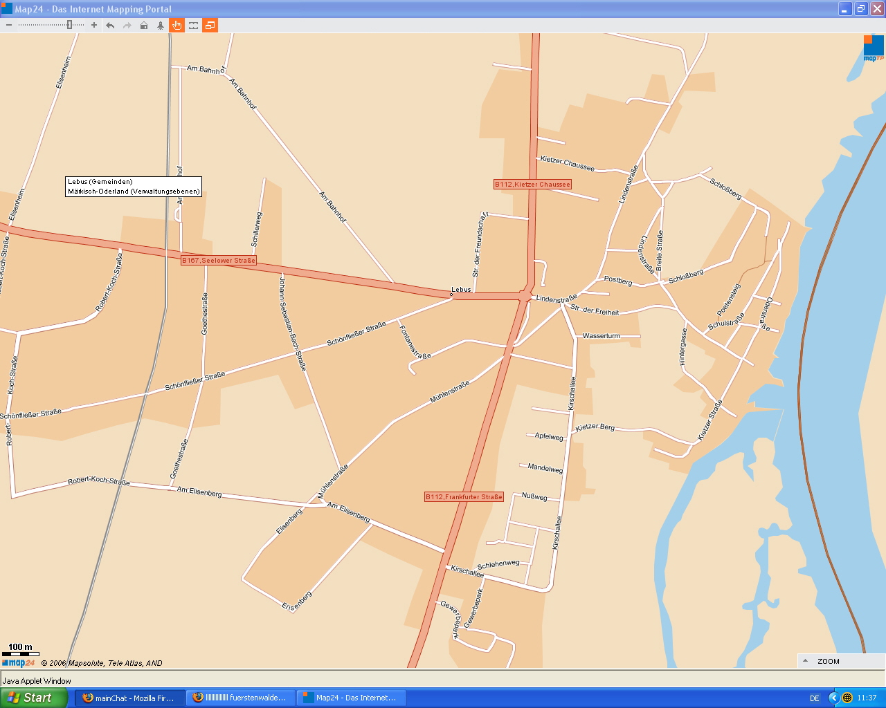This screenshot has height=708, width=886.
Task: Click the Mapsolute copyright notice
Action: (102, 663)
